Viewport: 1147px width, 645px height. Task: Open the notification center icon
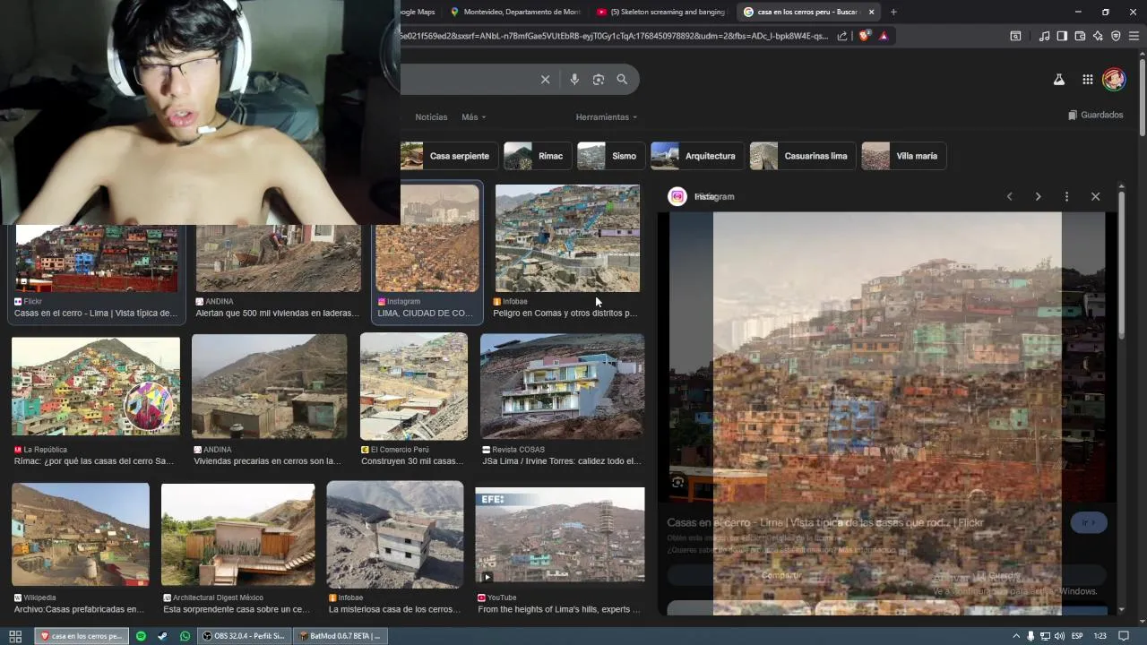[x=1124, y=636]
